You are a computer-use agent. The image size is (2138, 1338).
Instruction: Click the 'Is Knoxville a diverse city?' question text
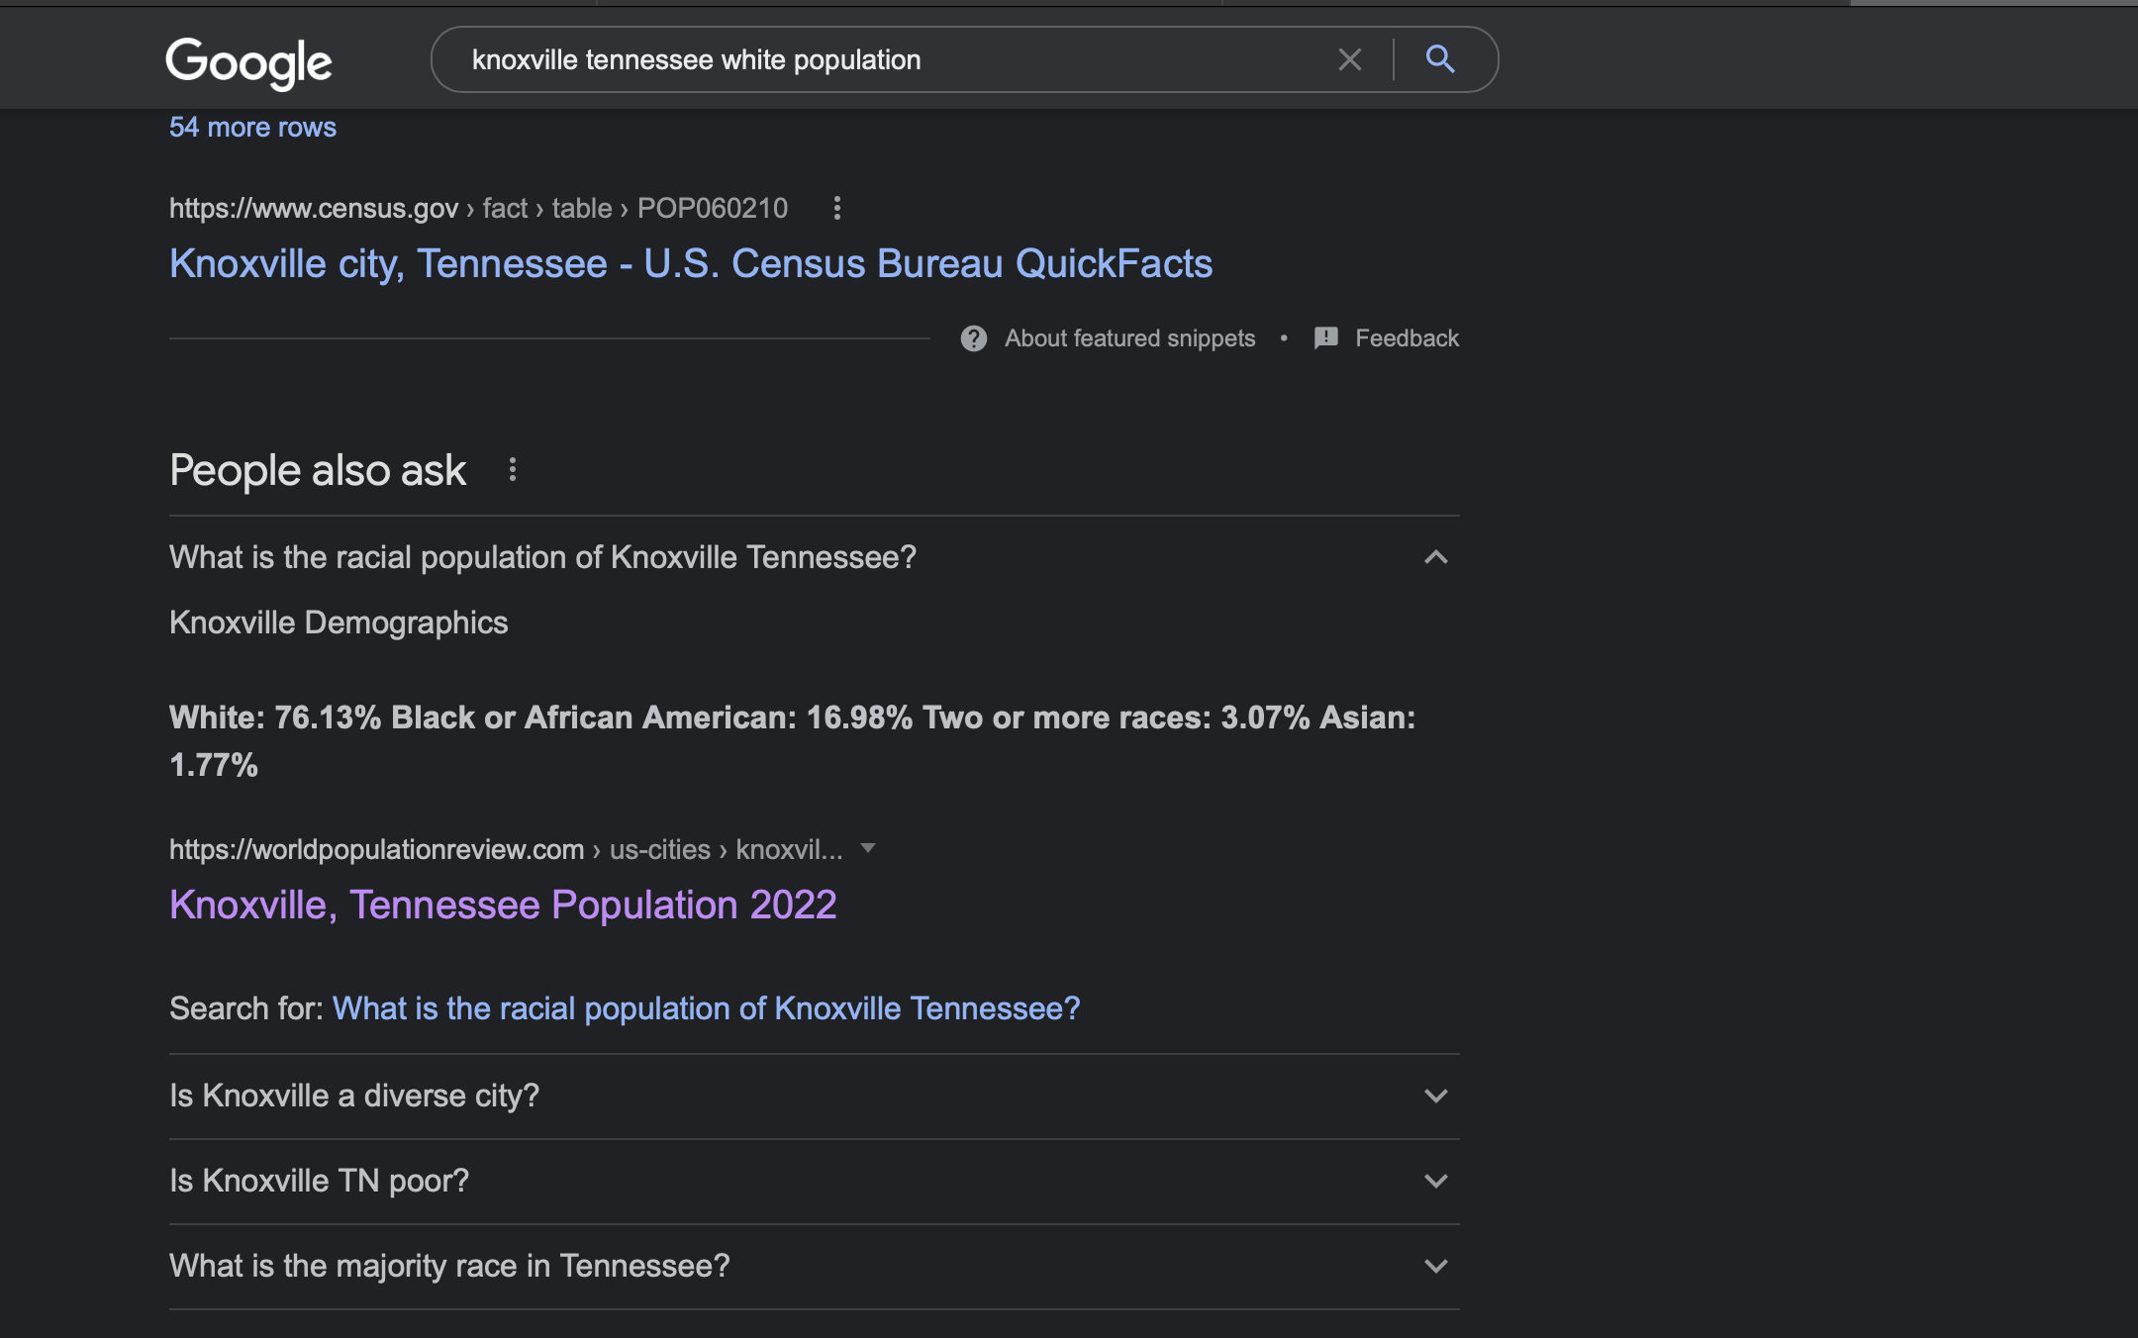tap(354, 1096)
